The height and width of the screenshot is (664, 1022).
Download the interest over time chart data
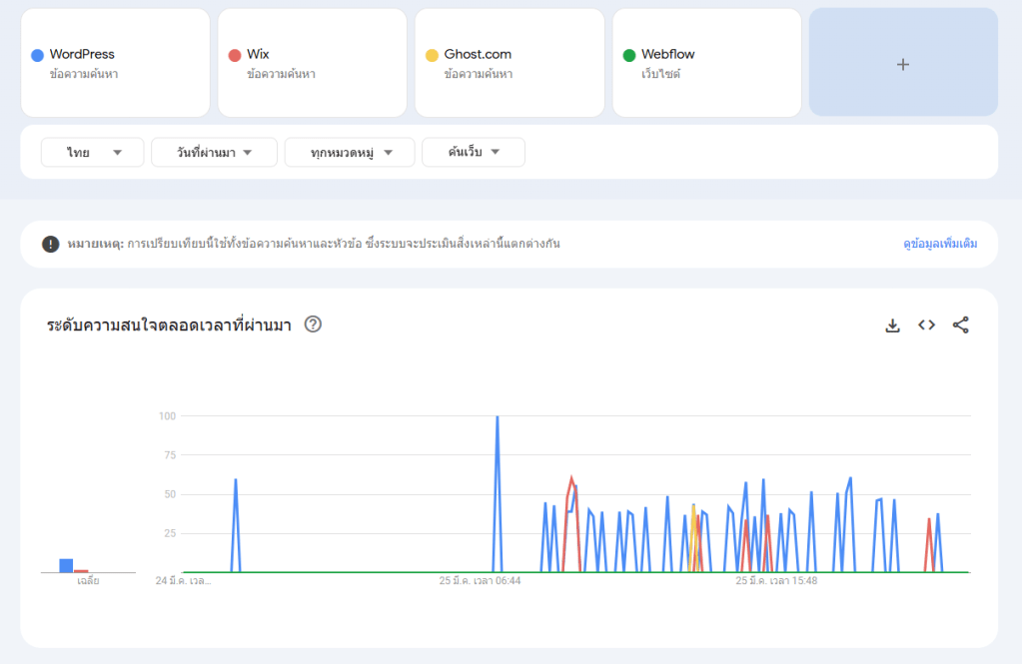892,326
